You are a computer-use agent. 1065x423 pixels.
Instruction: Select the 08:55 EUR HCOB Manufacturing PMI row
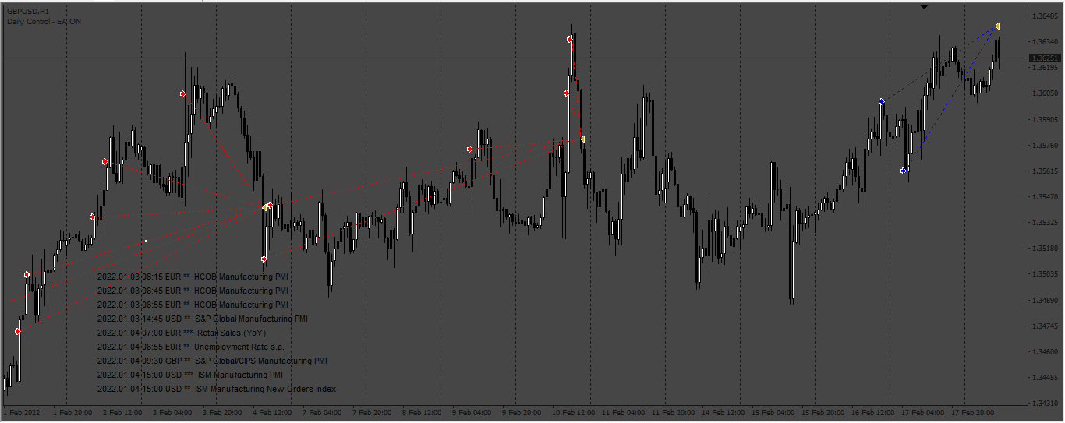tap(193, 305)
